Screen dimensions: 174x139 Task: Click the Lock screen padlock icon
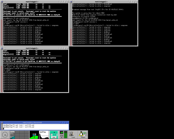click(x=72, y=134)
